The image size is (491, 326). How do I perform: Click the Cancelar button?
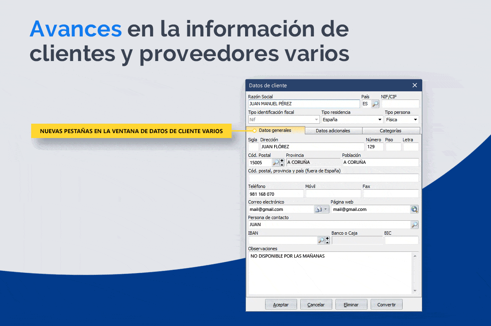point(316,305)
